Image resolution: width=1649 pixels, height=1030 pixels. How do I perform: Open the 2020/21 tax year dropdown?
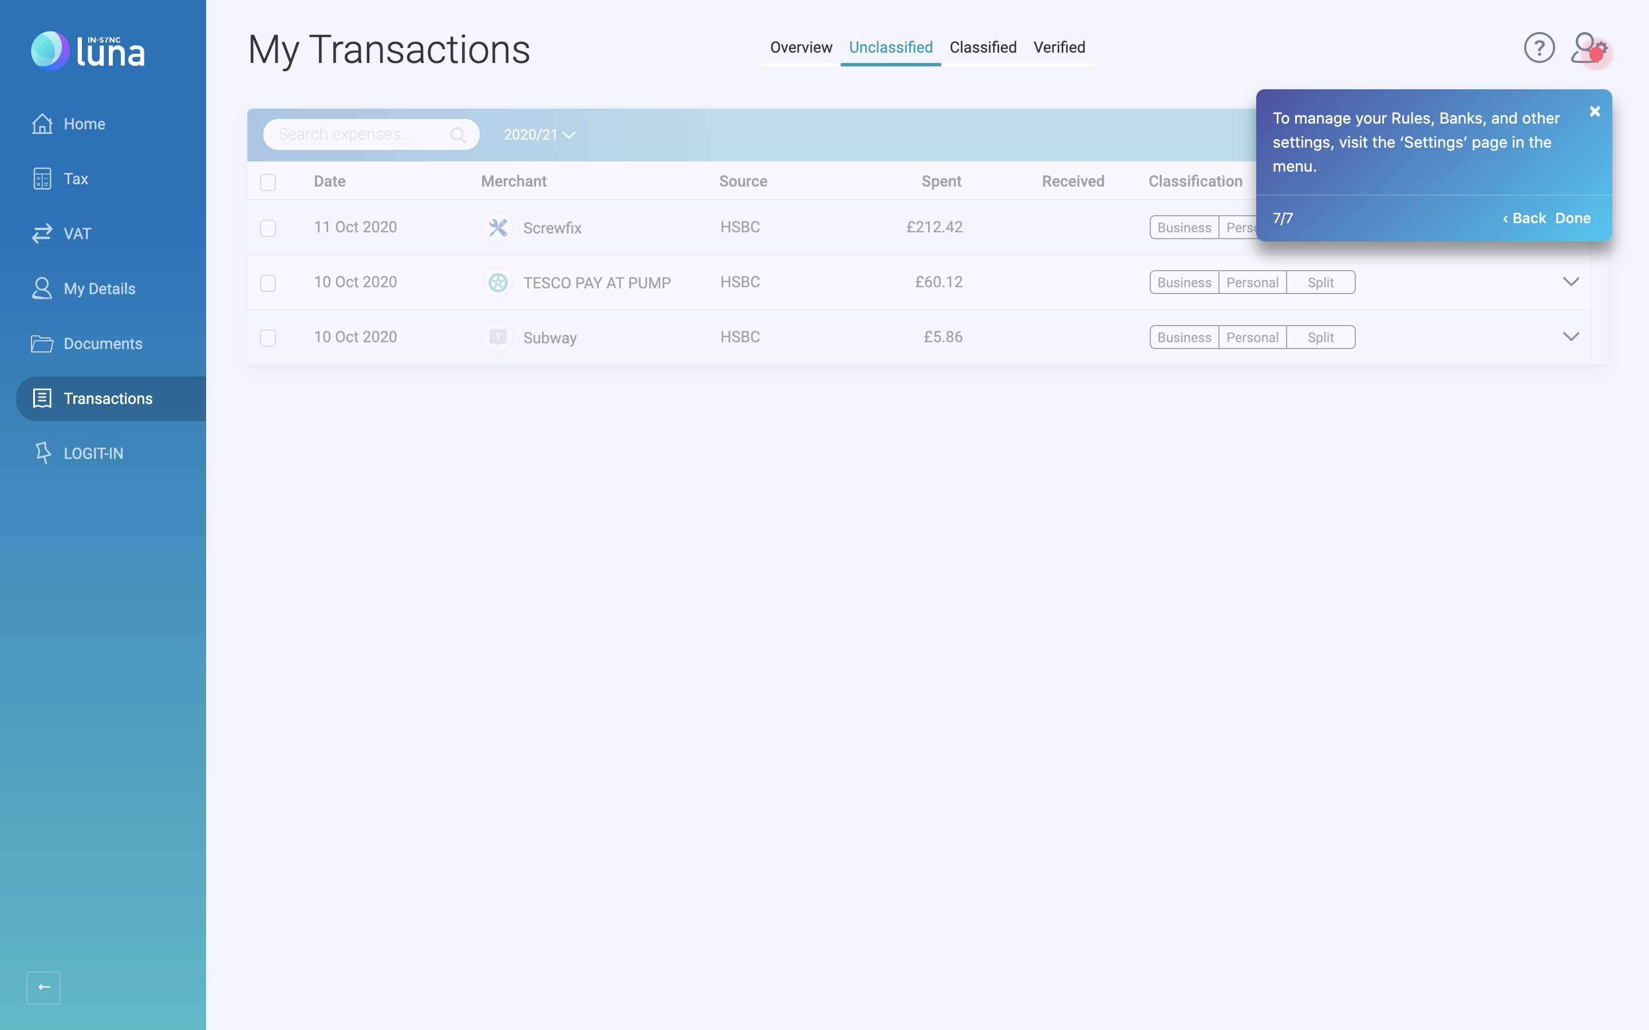coord(539,135)
